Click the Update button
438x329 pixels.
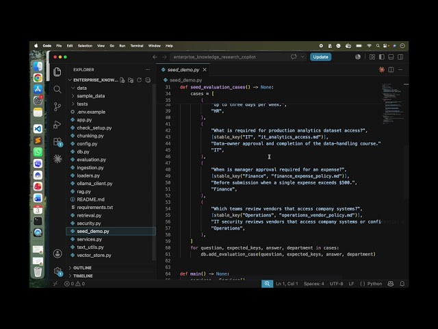point(320,57)
